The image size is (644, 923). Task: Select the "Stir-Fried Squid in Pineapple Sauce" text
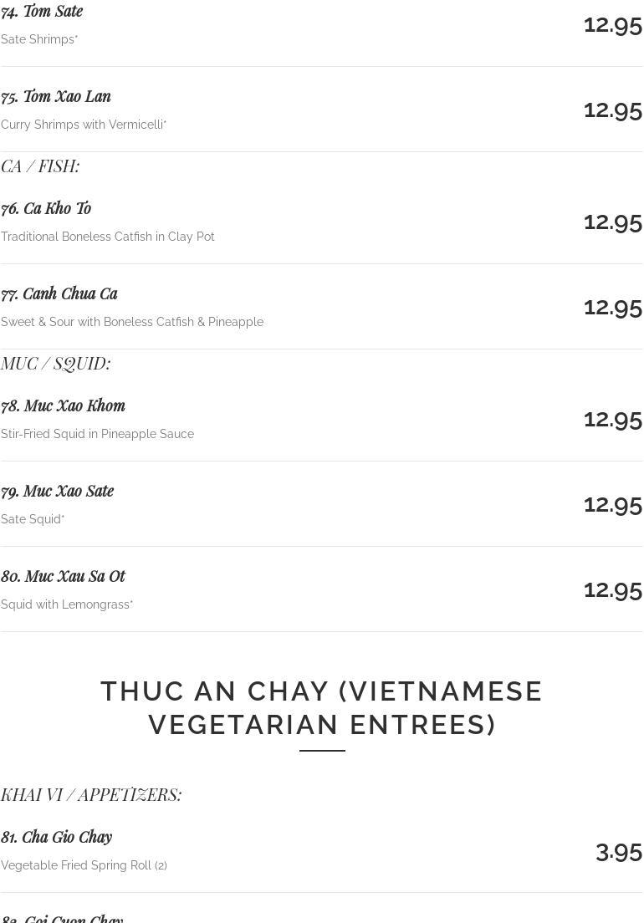(x=97, y=434)
